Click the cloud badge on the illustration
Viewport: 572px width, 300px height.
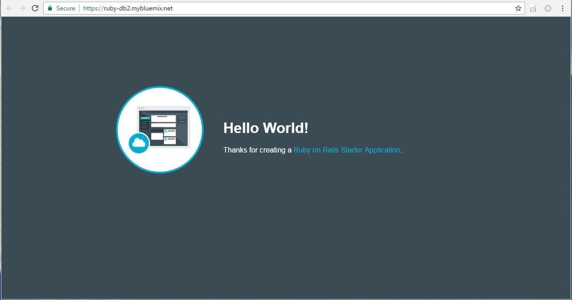[x=139, y=143]
